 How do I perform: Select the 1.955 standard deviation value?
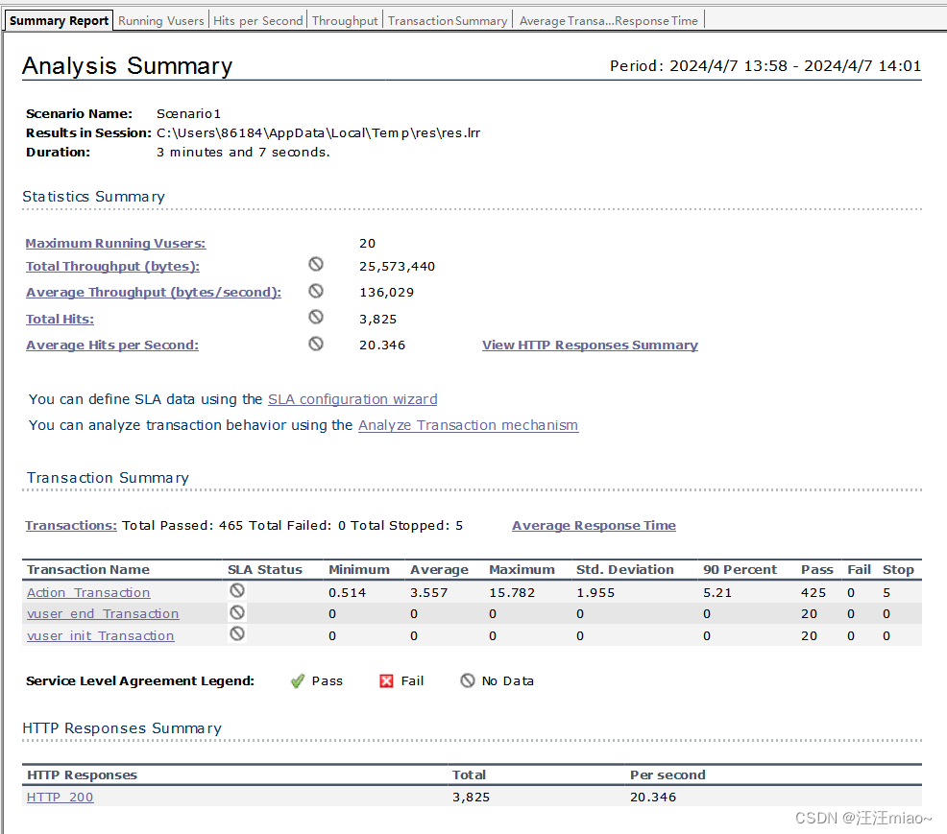(x=595, y=593)
